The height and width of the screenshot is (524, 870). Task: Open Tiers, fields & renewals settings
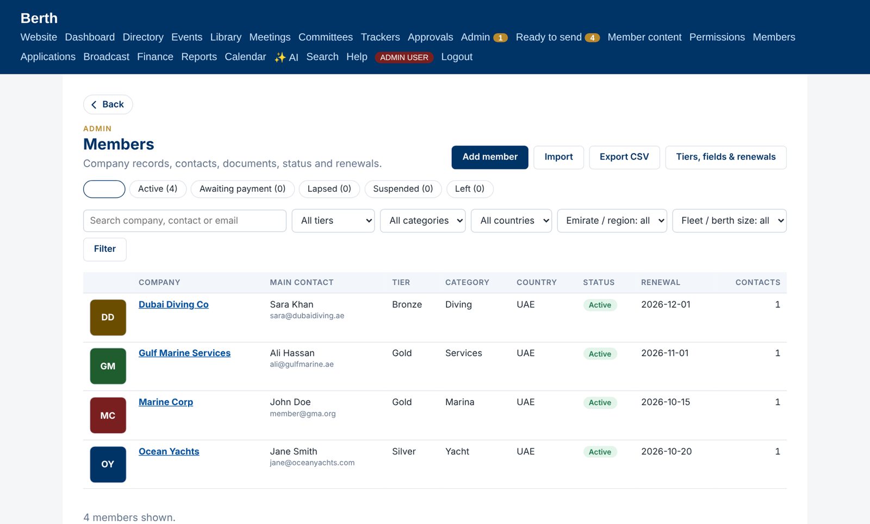[726, 157]
